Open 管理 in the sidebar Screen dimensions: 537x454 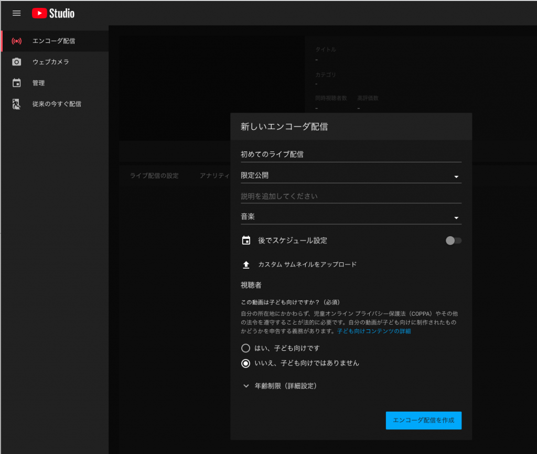[55, 83]
